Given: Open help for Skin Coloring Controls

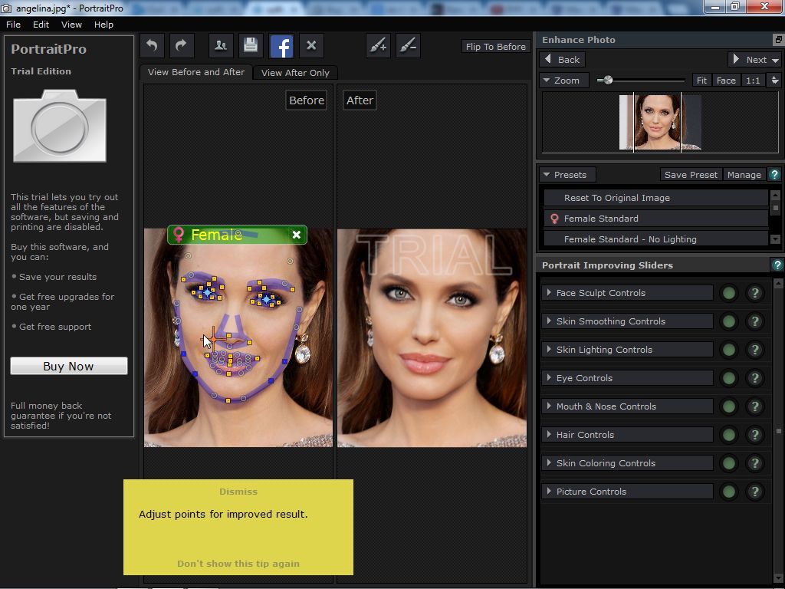Looking at the screenshot, I should tap(755, 463).
